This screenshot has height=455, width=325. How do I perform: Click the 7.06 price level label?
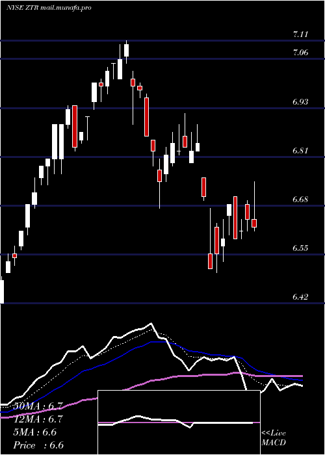pyautogui.click(x=300, y=53)
